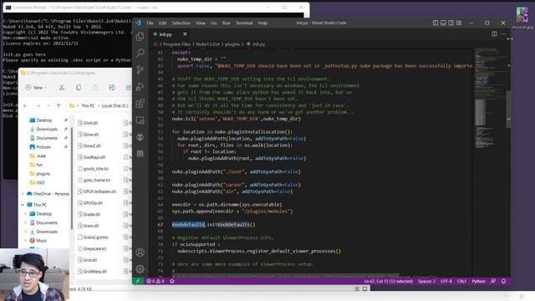Split the editor to the right

click(494, 33)
